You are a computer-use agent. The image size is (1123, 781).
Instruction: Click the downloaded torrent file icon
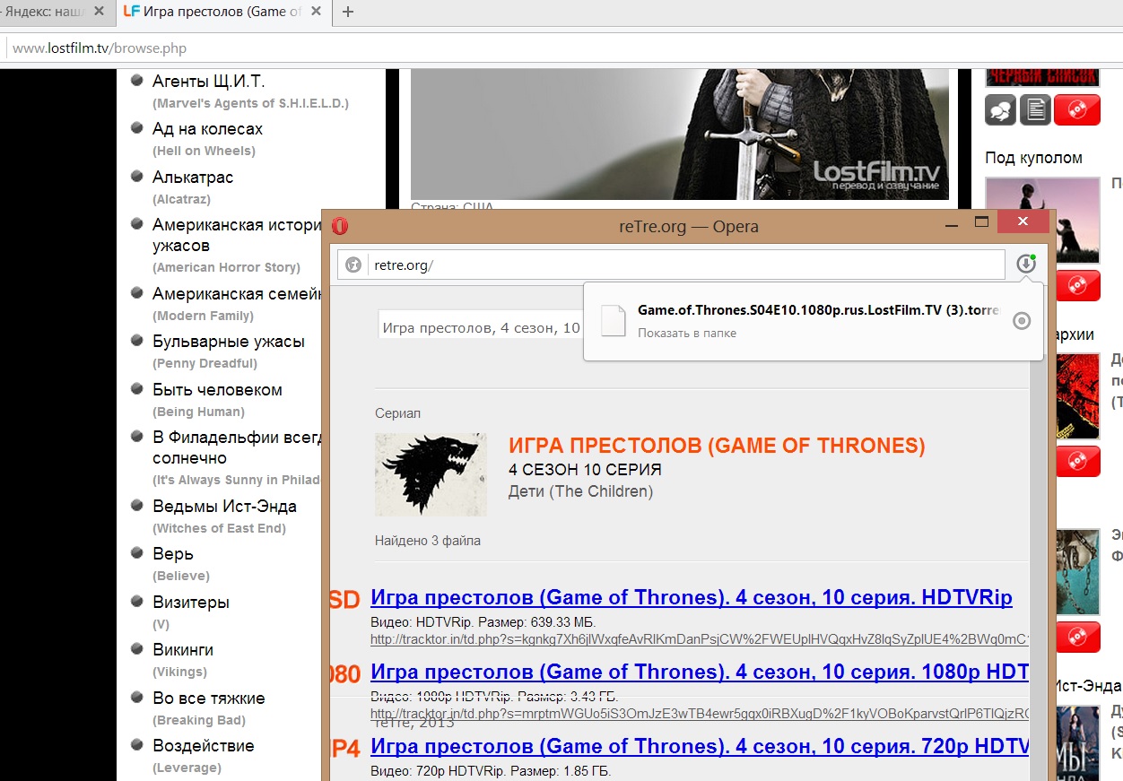click(x=613, y=321)
